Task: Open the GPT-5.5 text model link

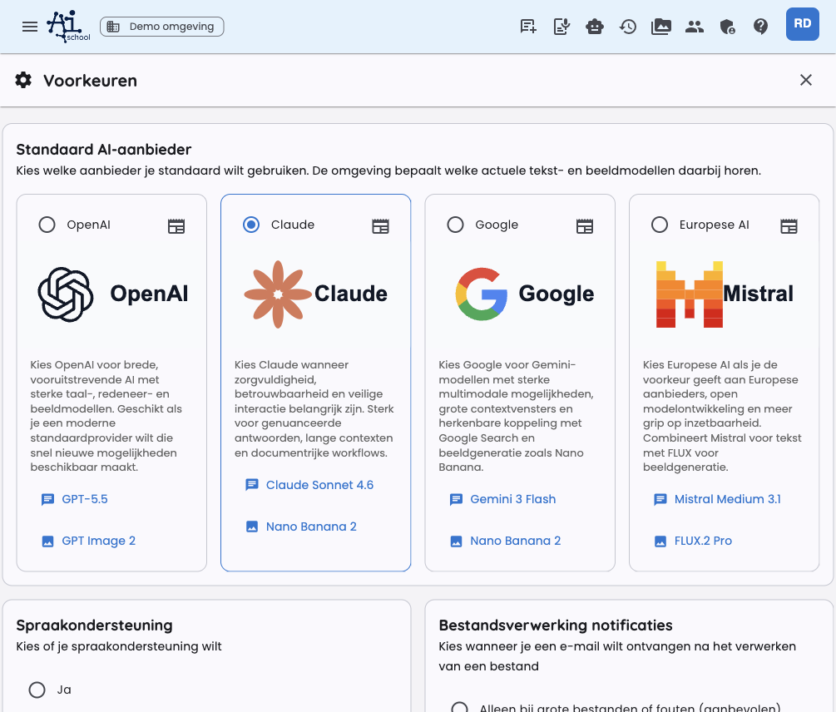Action: tap(85, 499)
